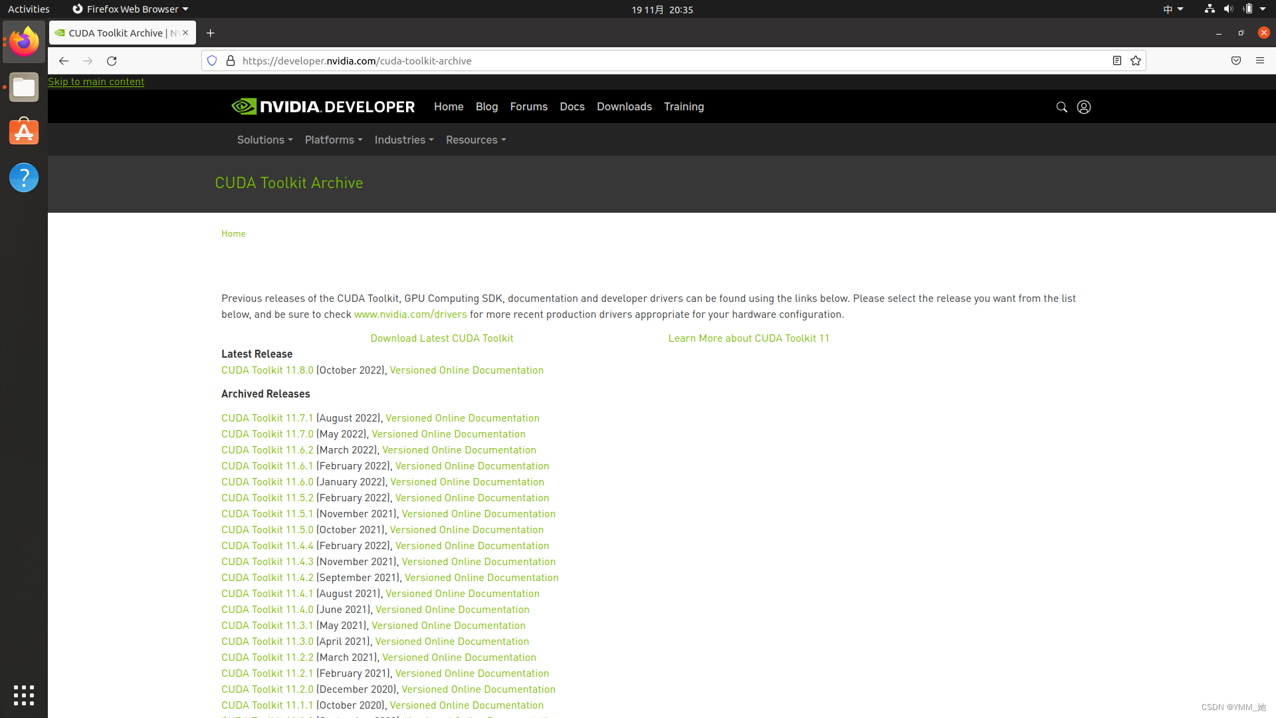Toggle reader view for the page

click(1116, 60)
